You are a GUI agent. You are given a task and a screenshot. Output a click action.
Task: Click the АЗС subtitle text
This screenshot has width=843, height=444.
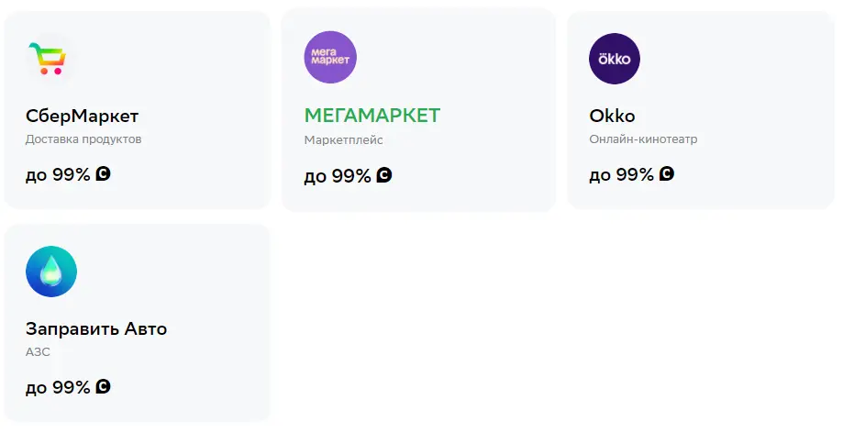pos(38,352)
